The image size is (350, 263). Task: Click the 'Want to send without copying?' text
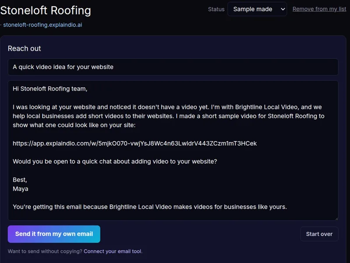[x=45, y=251]
